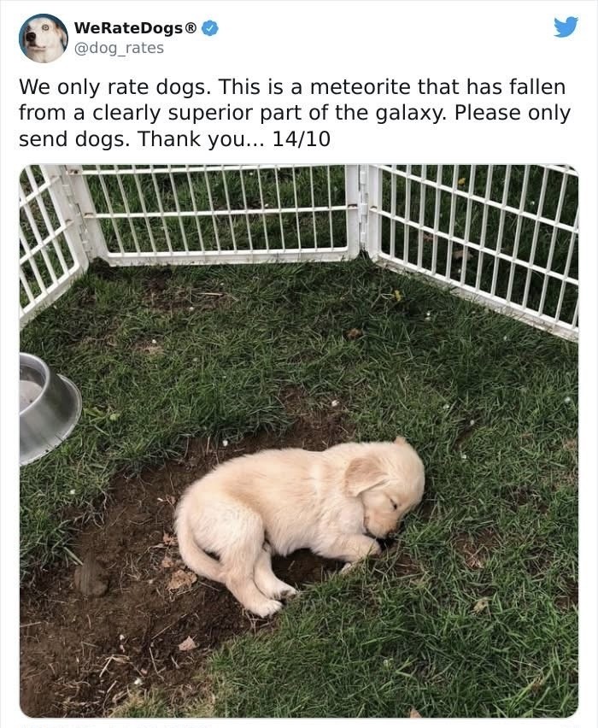Open the WeRateDogs profile avatar
Viewport: 598px width, 728px height.
(x=44, y=38)
